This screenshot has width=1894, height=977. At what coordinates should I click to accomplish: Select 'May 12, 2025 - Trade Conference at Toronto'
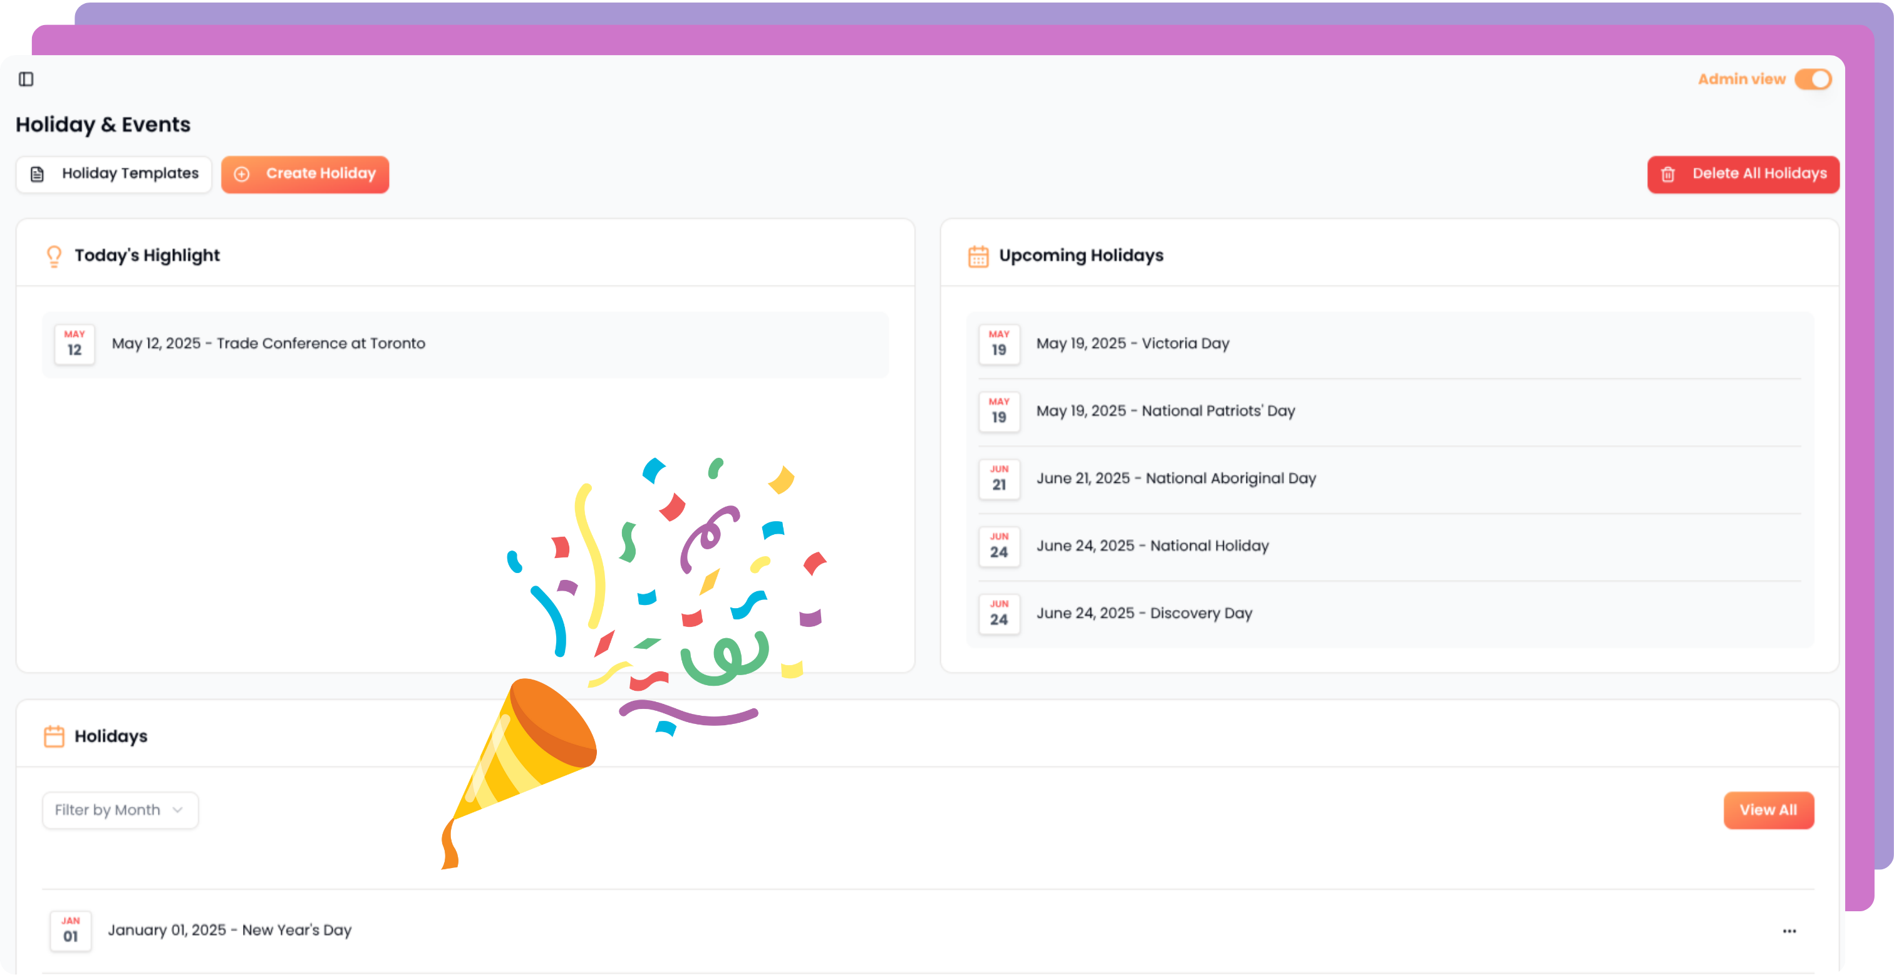(268, 344)
